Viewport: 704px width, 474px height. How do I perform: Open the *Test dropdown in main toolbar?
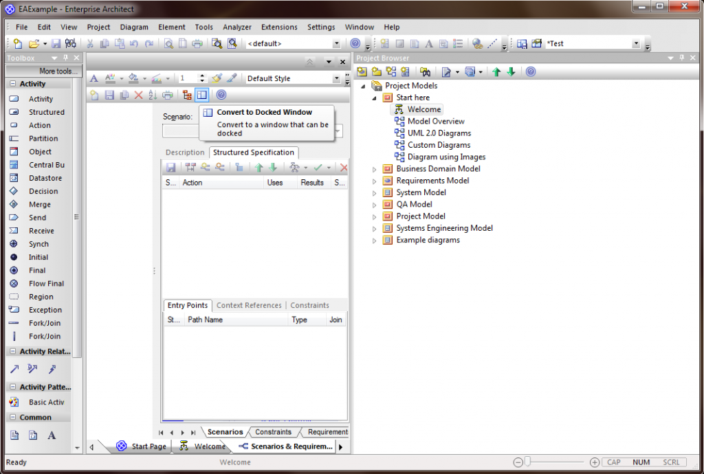tap(636, 43)
